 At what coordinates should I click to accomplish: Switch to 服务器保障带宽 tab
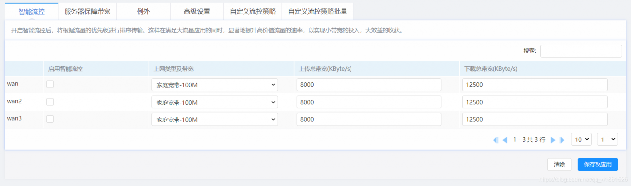(87, 11)
